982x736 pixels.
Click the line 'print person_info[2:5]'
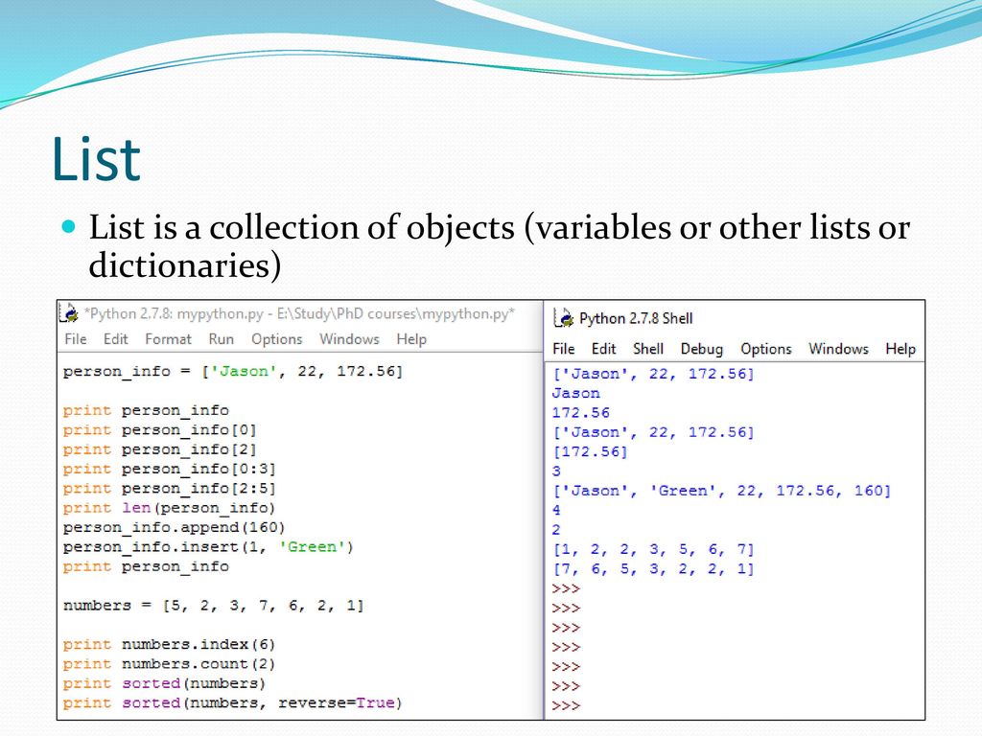tap(169, 488)
